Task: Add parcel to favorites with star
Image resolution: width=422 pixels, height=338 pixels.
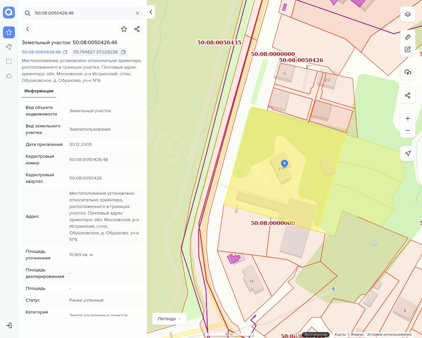Action: coord(124,29)
